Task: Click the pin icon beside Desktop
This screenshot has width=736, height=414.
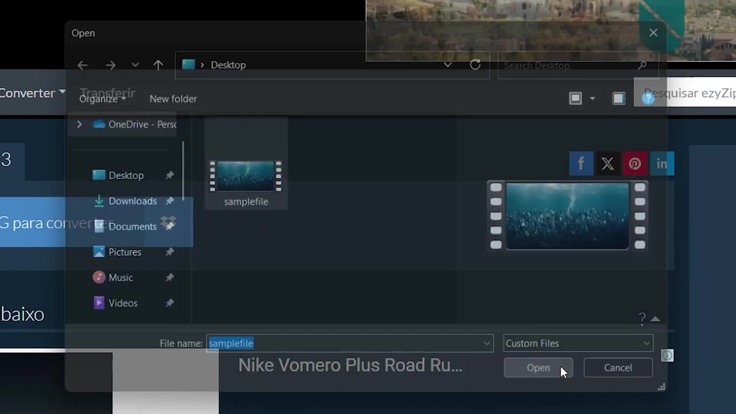Action: (x=169, y=175)
